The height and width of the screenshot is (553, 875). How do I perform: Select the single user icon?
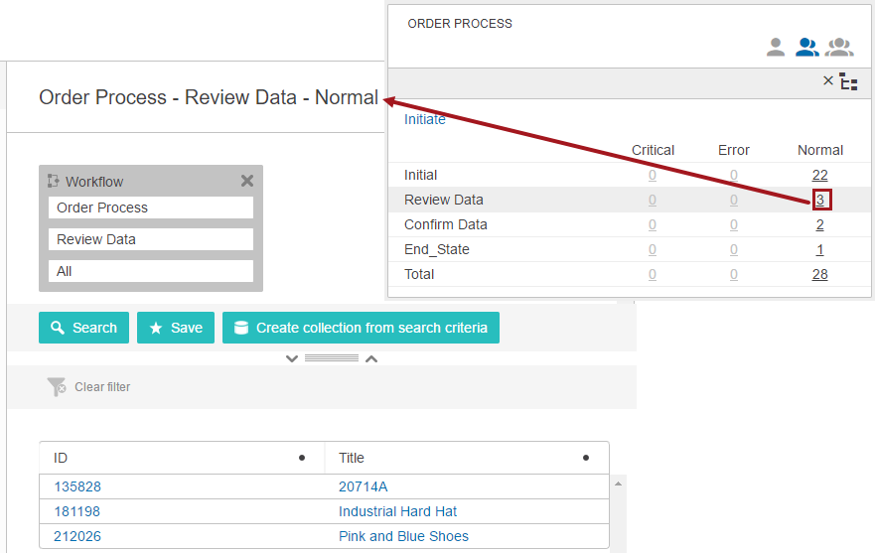775,47
